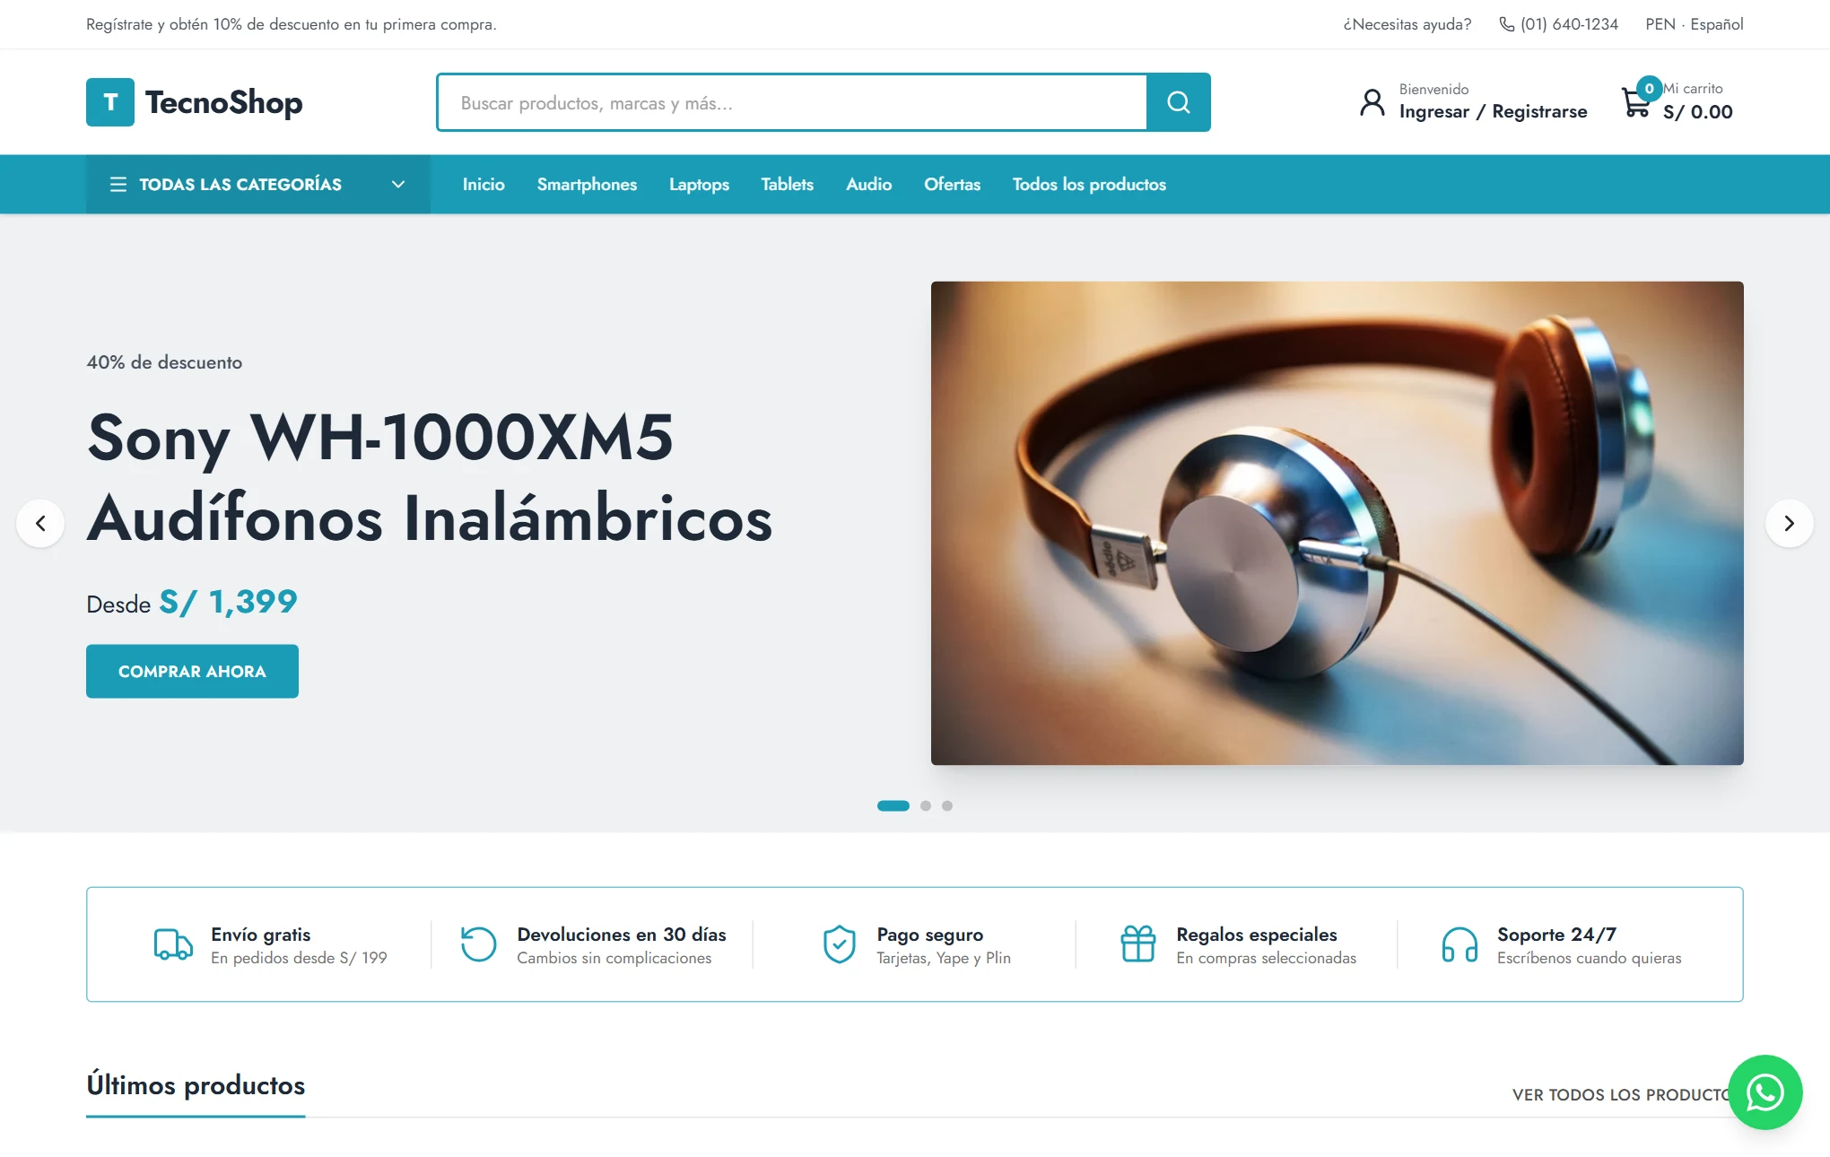Viewport: 1830px width, 1157px height.
Task: Click the returns circular arrow icon
Action: point(478,944)
